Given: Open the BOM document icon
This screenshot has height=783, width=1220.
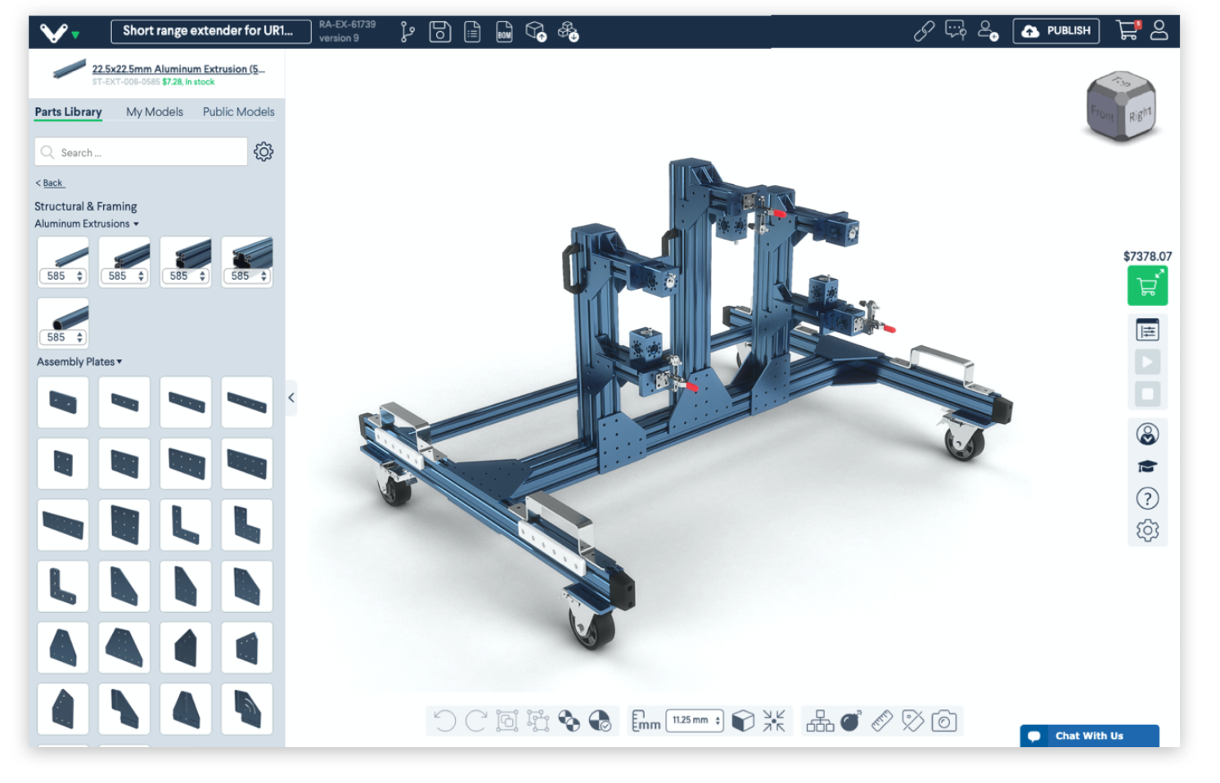Looking at the screenshot, I should pos(504,32).
